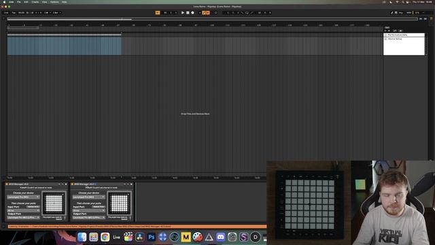Click Refresh Ports in left MIDI Manager
The image size is (435, 245).
tap(33, 207)
